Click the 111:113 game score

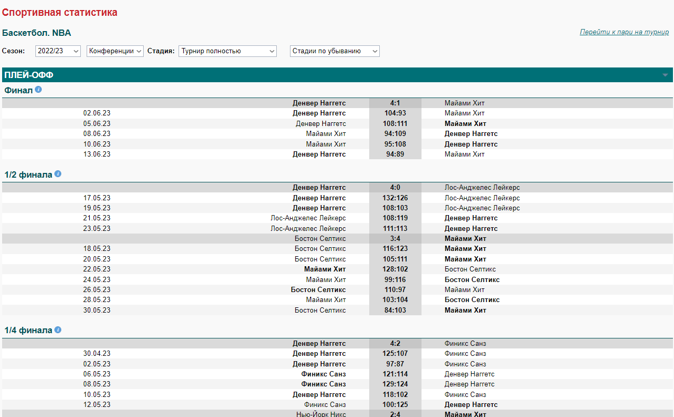pos(395,229)
